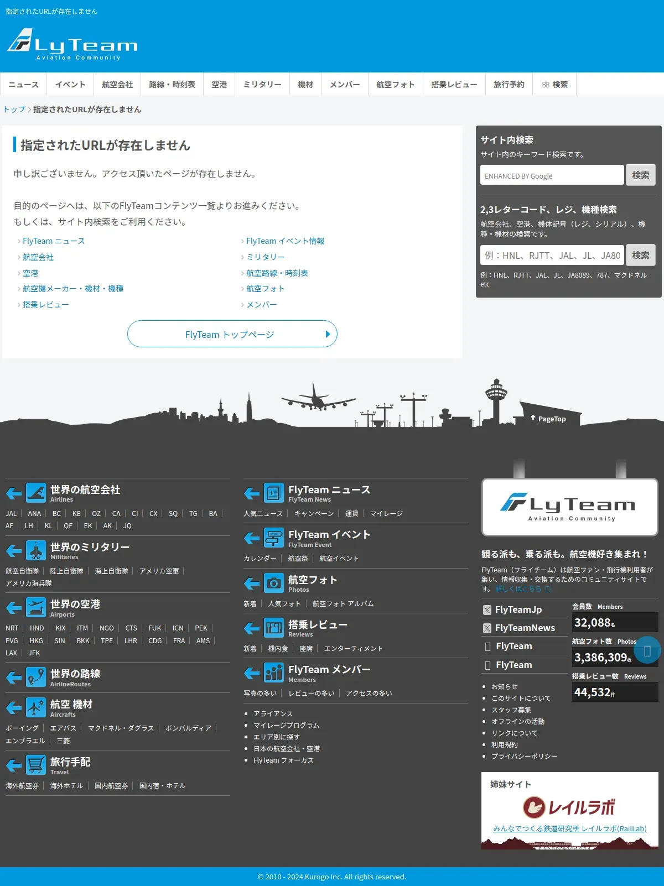Open the 世界の空港 airport icon

(36, 607)
